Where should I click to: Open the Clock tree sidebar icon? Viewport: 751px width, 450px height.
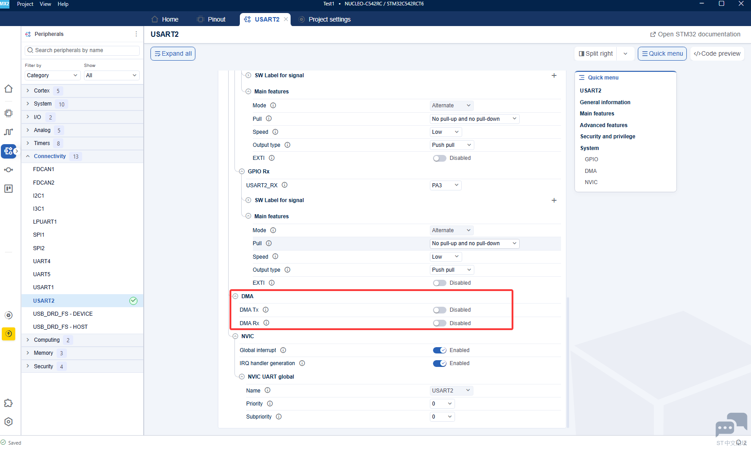point(9,132)
